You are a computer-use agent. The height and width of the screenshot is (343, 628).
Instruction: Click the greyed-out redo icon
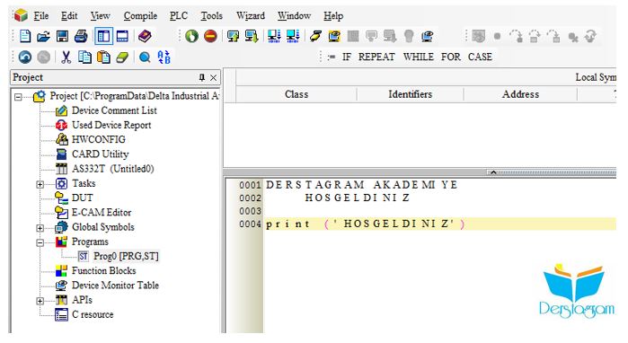pos(43,57)
